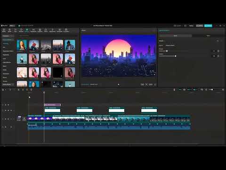Select the first-row effect with man in beanie
Viewport: 226px width, 170px height.
[70, 45]
